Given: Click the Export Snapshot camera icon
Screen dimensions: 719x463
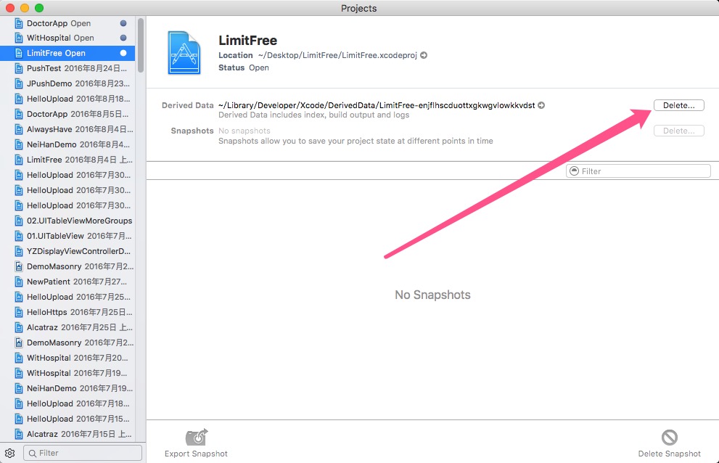Looking at the screenshot, I should coord(197,438).
